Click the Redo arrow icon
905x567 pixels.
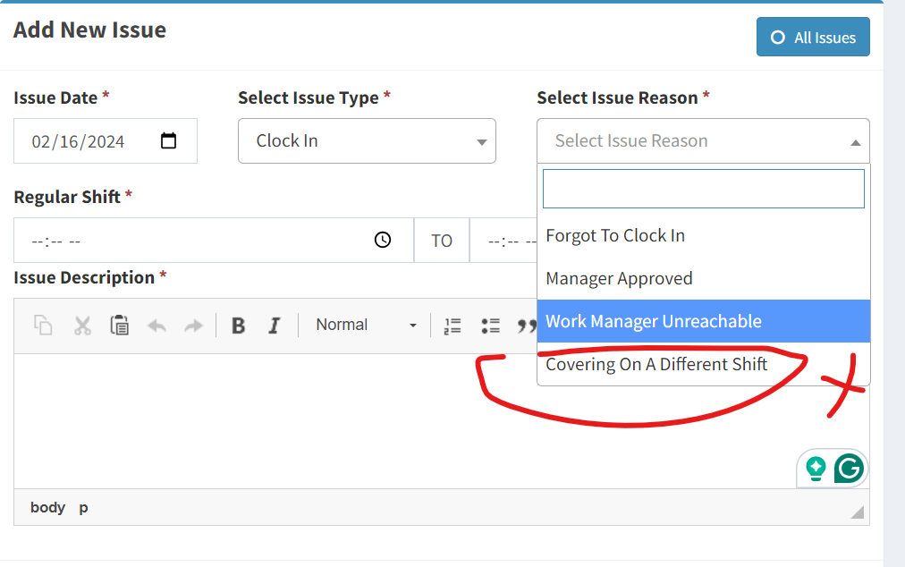click(x=193, y=326)
